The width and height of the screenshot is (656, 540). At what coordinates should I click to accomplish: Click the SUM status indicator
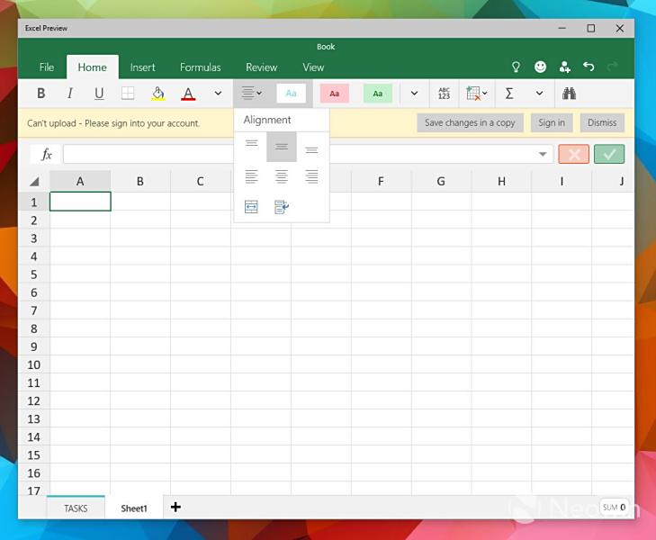pyautogui.click(x=615, y=508)
